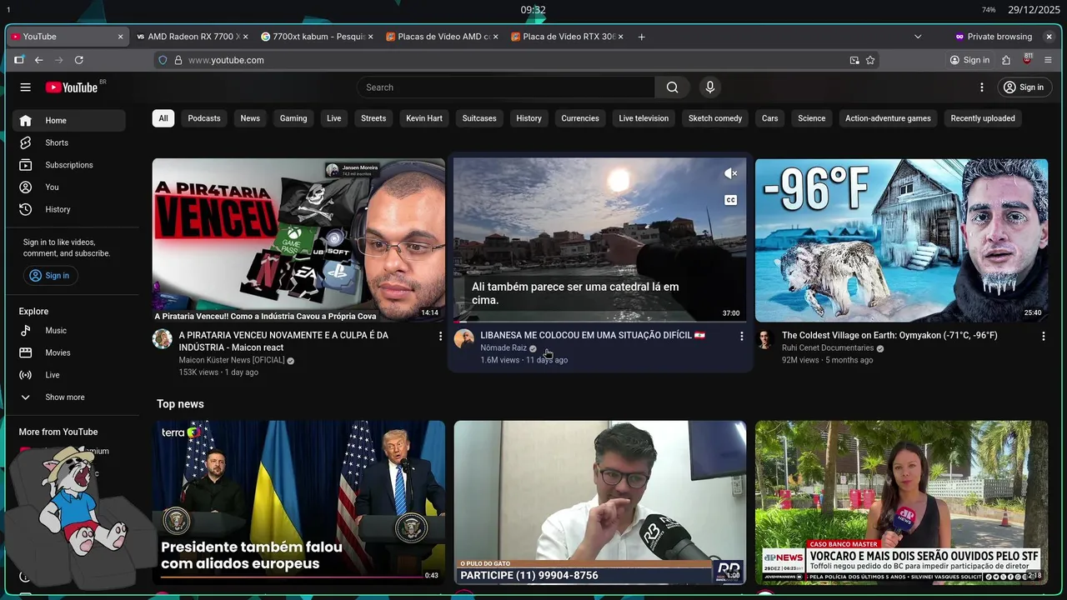Open Ruhi Cenet Documentaries channel link

click(828, 348)
